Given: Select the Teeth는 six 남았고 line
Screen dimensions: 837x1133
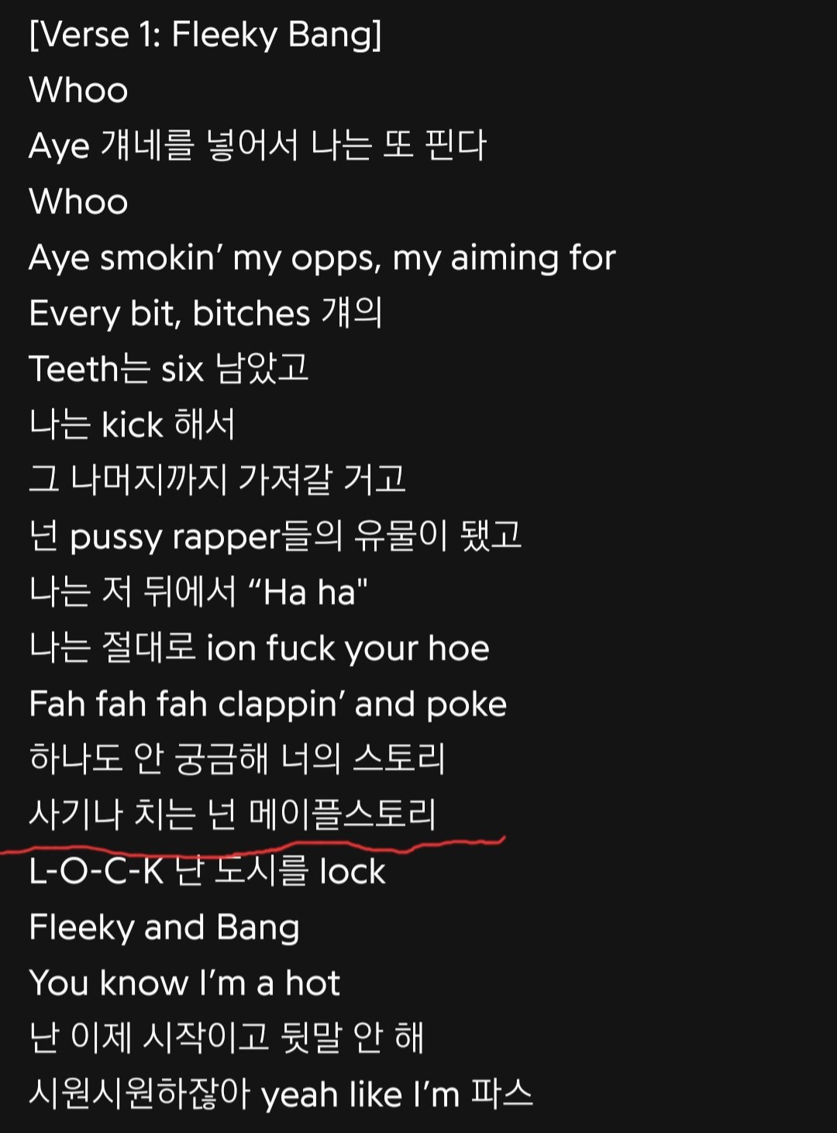Looking at the screenshot, I should (x=169, y=369).
